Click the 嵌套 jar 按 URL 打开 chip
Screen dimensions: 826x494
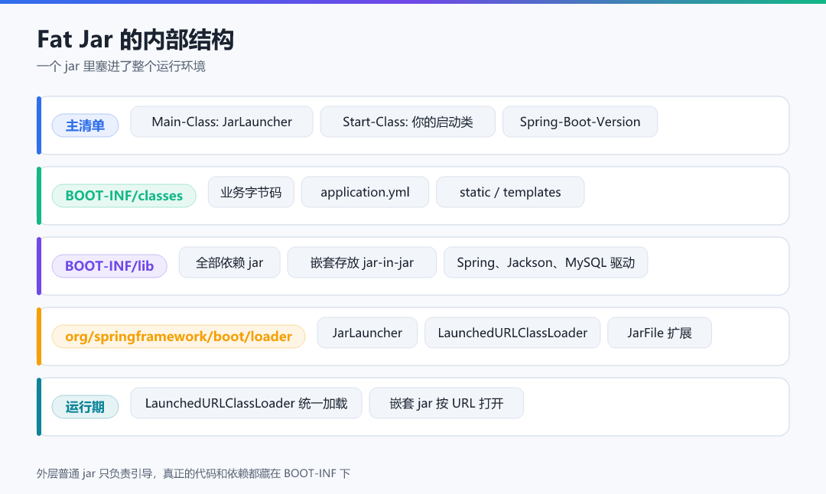click(446, 403)
